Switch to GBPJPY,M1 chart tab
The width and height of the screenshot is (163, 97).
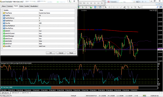[25, 93]
